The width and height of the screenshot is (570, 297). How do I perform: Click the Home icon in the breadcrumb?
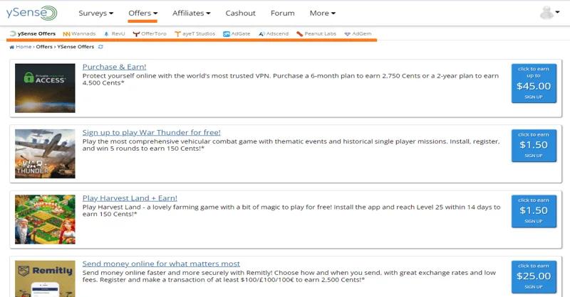pyautogui.click(x=11, y=47)
